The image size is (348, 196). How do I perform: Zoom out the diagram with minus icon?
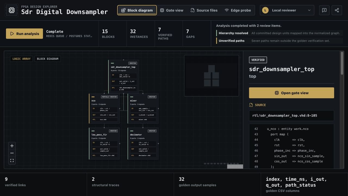tap(12, 153)
